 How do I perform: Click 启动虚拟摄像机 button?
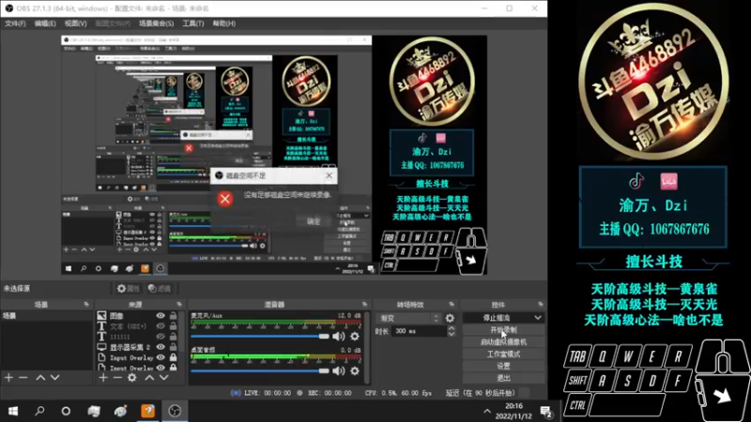coord(503,342)
